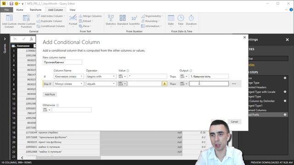294x165 pixels.
Task: Change value type in If row
Action: pos(123,77)
